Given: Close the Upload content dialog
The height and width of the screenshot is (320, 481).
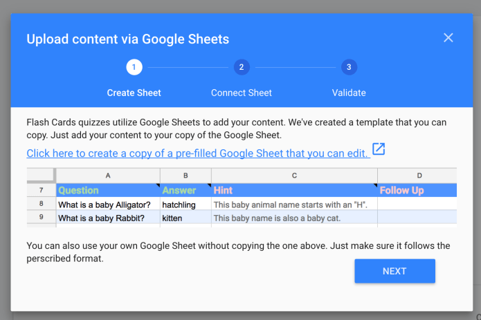Looking at the screenshot, I should pos(448,38).
